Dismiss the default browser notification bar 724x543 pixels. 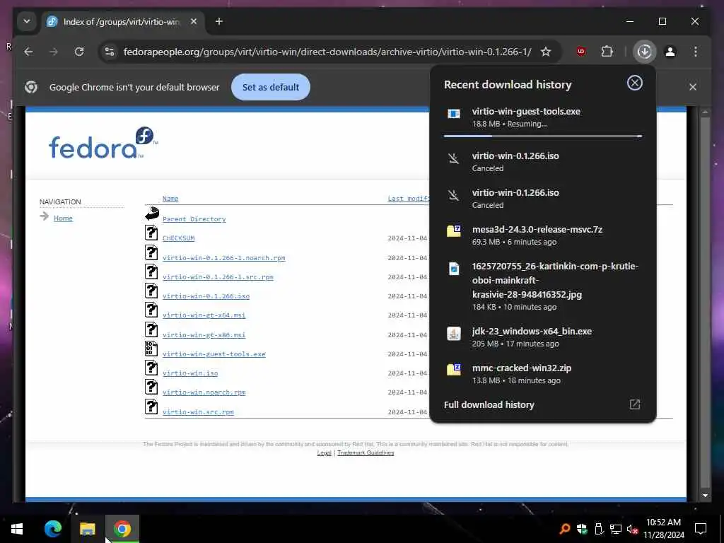click(693, 87)
